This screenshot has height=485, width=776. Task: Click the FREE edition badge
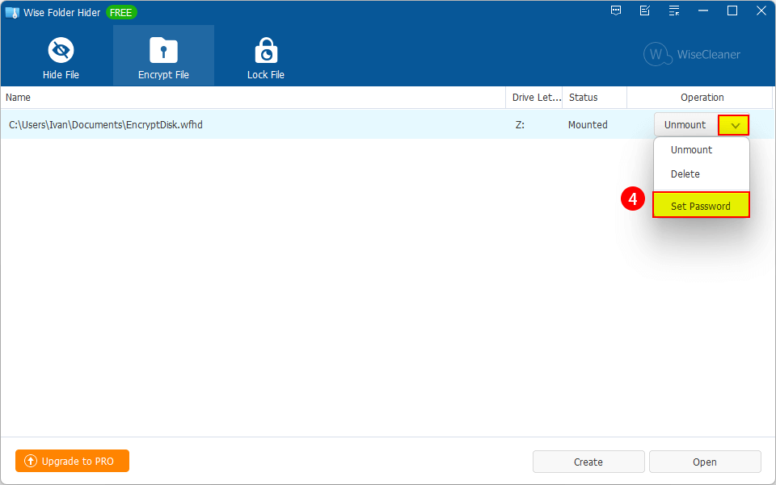coord(121,12)
